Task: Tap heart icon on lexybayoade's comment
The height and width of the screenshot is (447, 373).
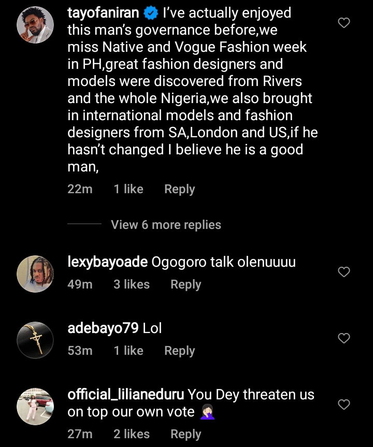Action: tap(344, 272)
